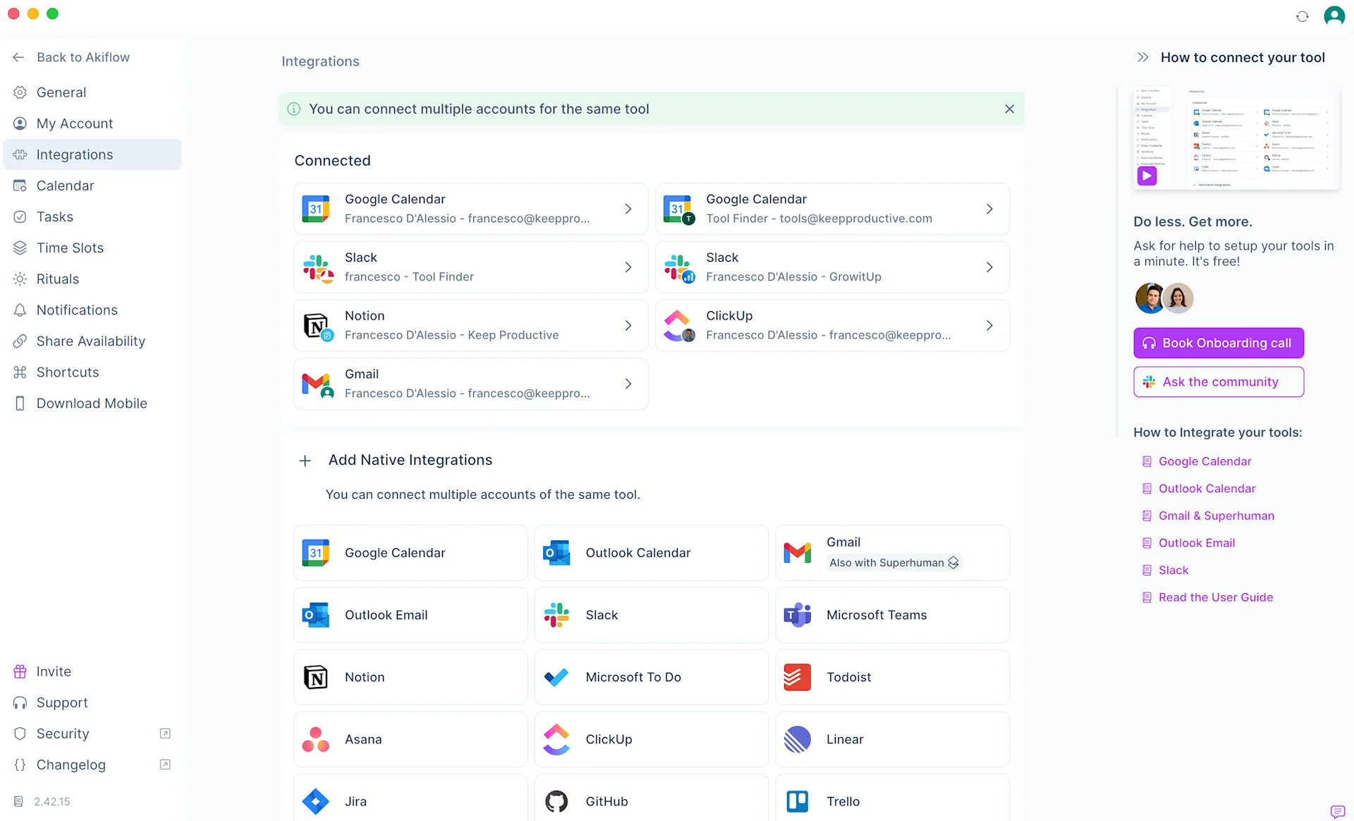The width and height of the screenshot is (1354, 821).
Task: Click the Todoist integration icon
Action: 797,676
